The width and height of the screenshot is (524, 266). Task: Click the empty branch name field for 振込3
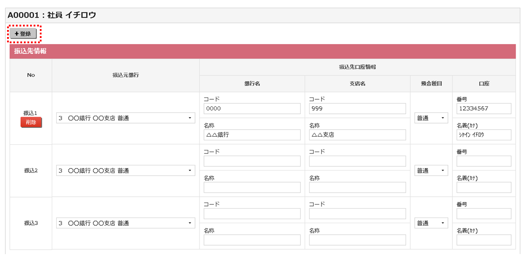(357, 240)
